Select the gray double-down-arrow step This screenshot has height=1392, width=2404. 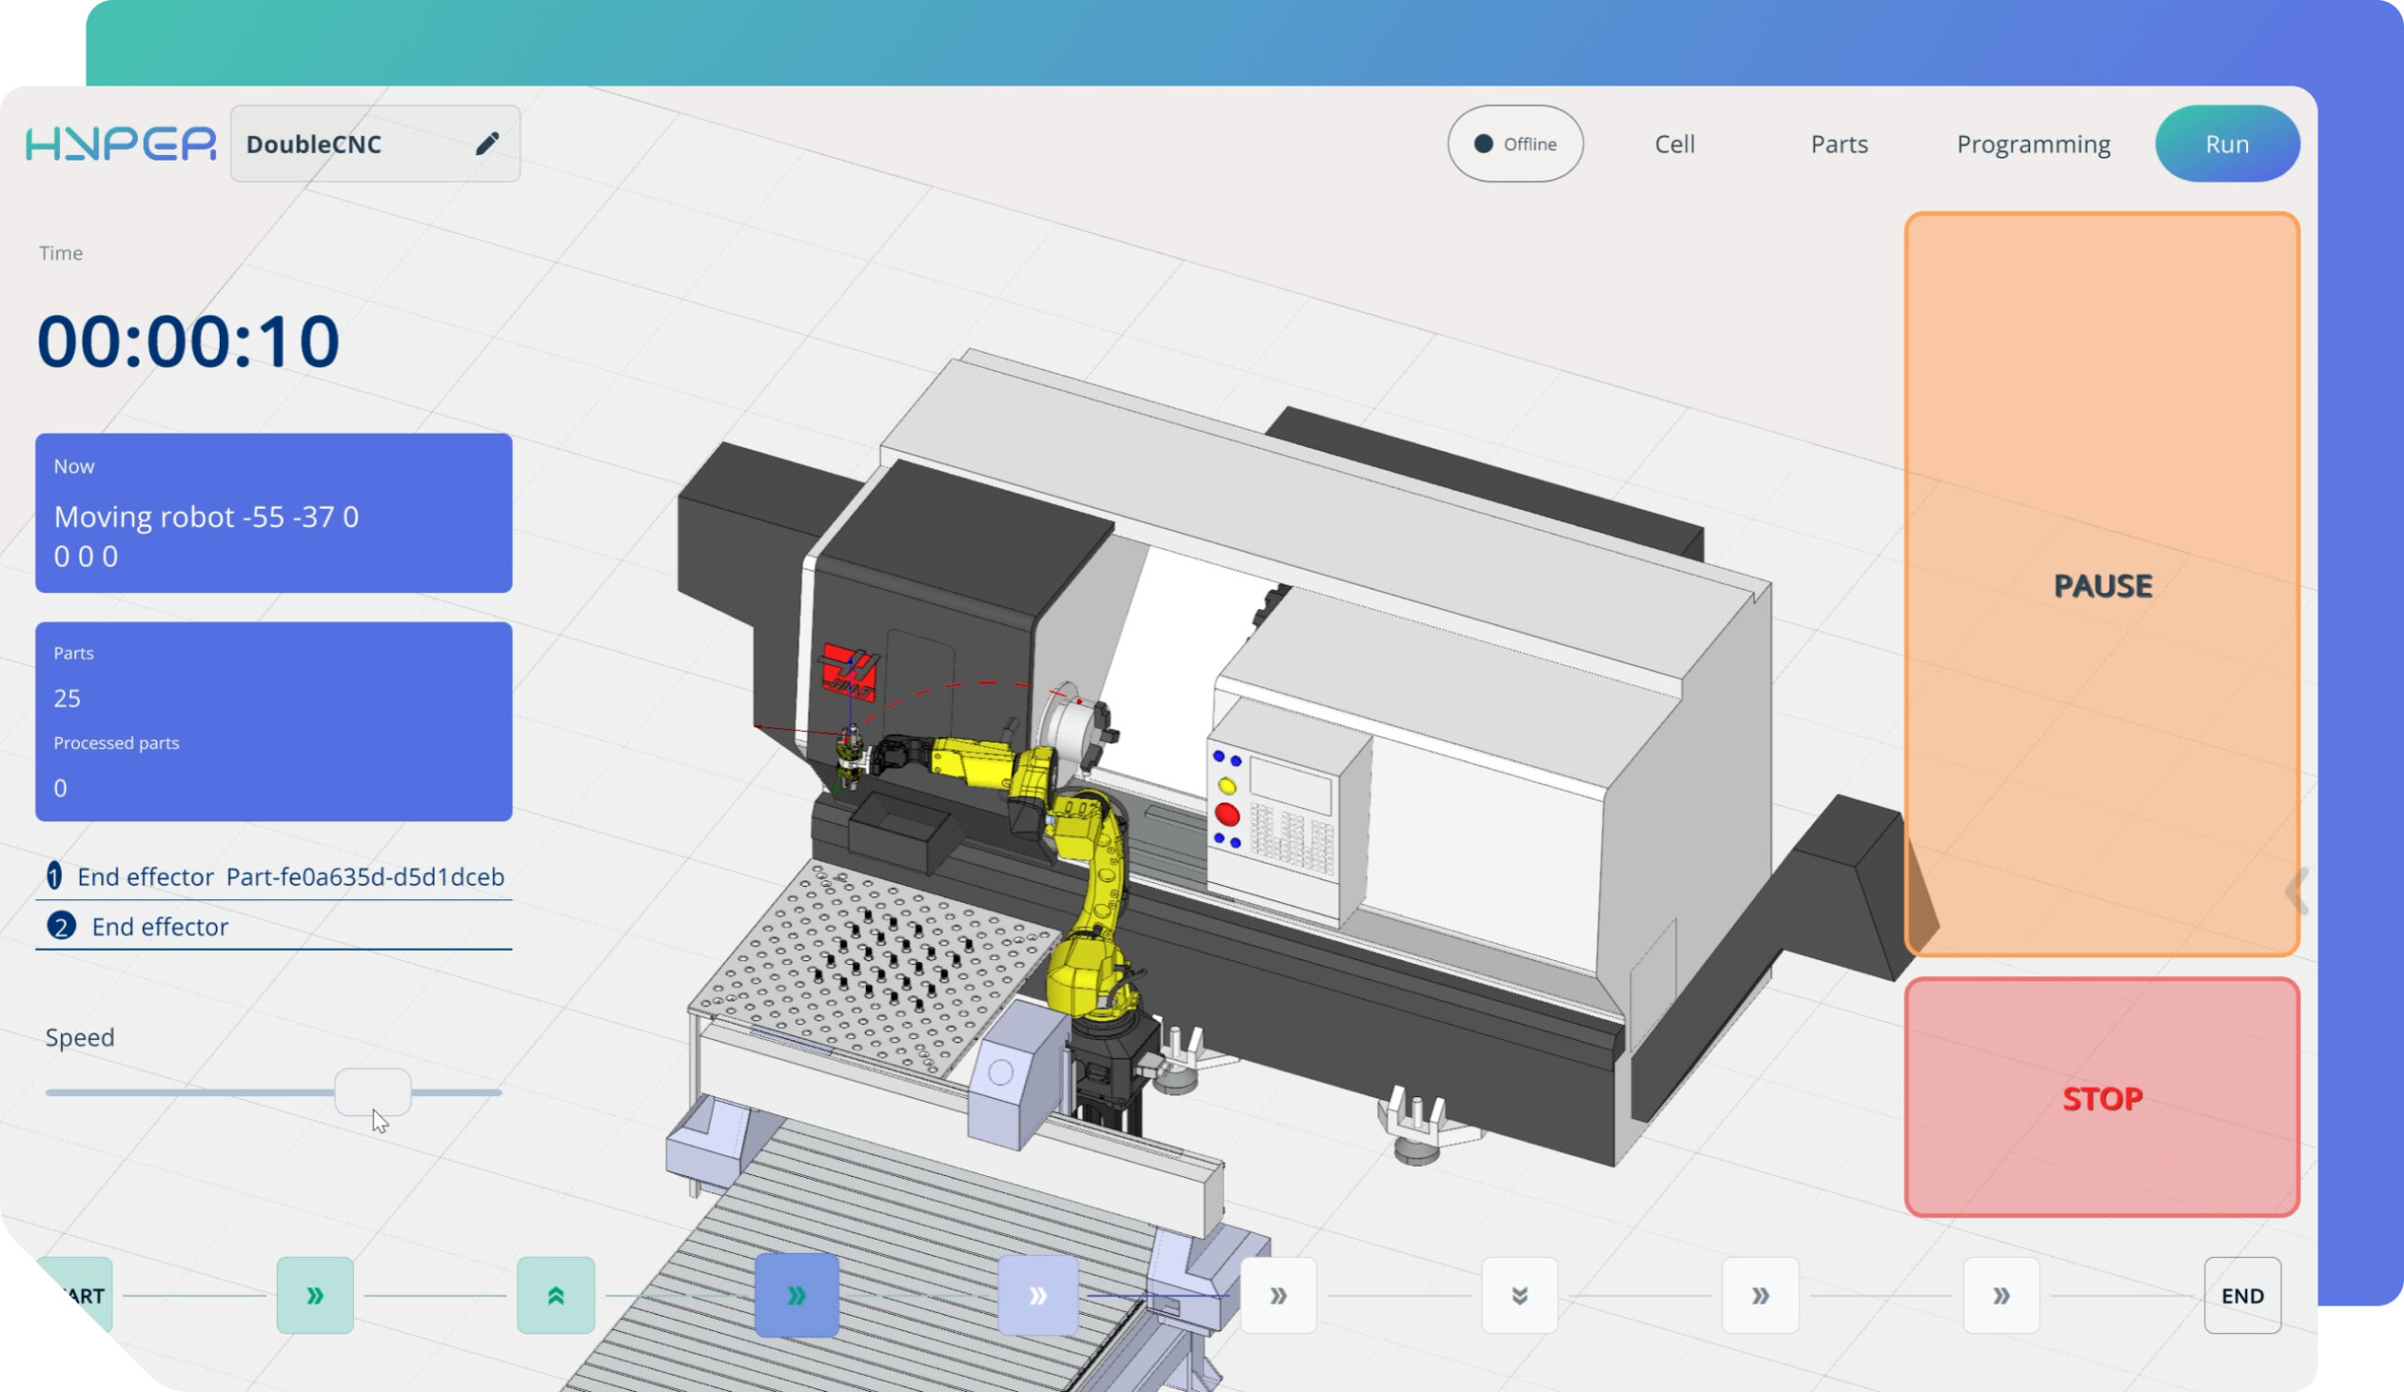coord(1518,1294)
